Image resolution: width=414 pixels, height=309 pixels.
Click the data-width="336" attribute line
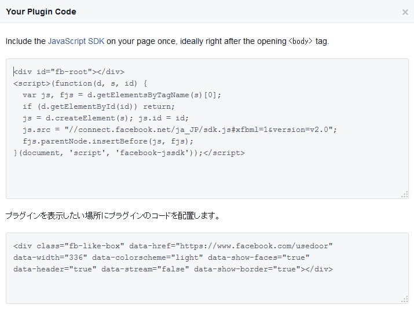click(162, 257)
